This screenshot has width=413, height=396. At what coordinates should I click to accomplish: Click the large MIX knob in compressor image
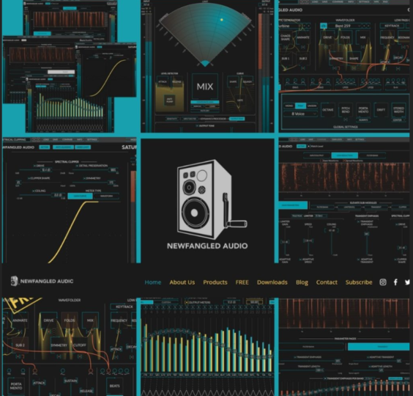pos(205,87)
